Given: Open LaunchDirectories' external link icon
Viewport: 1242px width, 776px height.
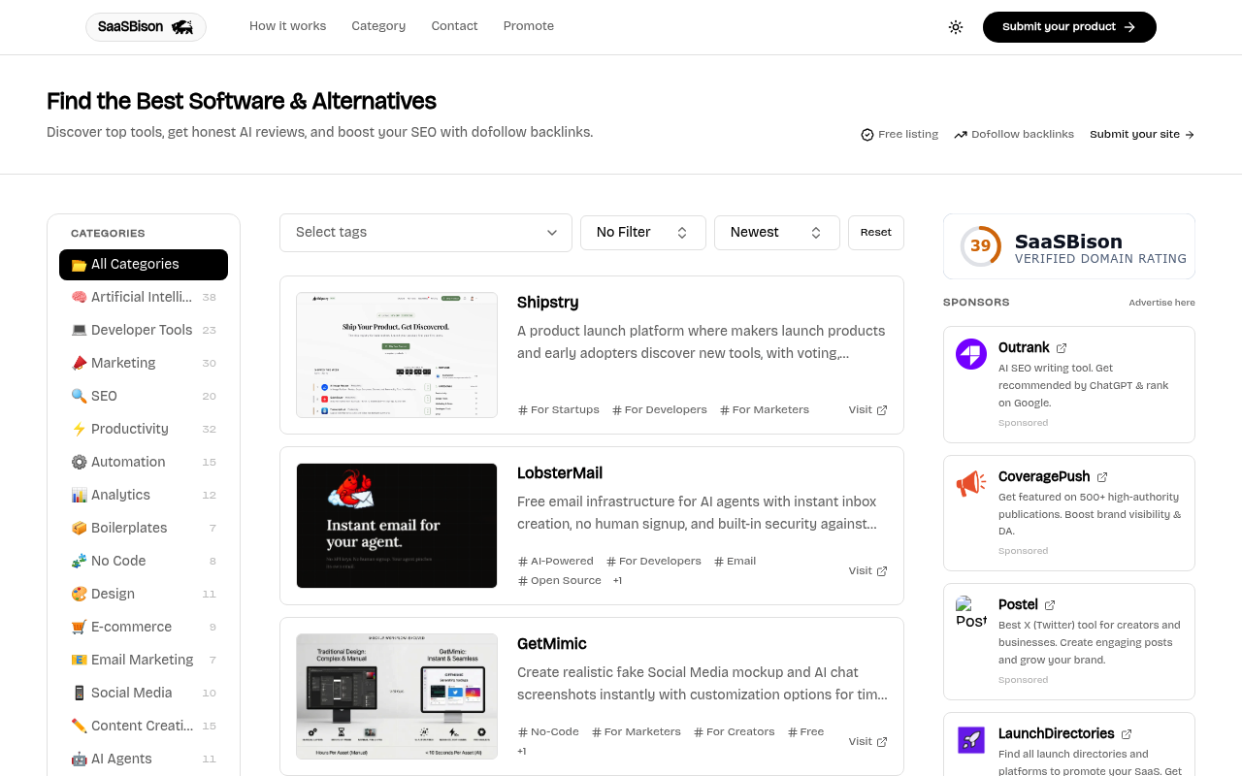Looking at the screenshot, I should pos(1127,734).
